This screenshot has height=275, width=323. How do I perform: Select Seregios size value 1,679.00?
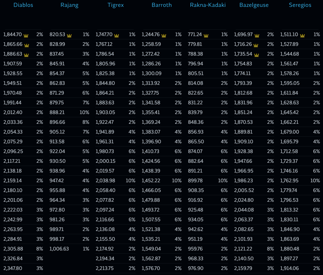(x=289, y=132)
